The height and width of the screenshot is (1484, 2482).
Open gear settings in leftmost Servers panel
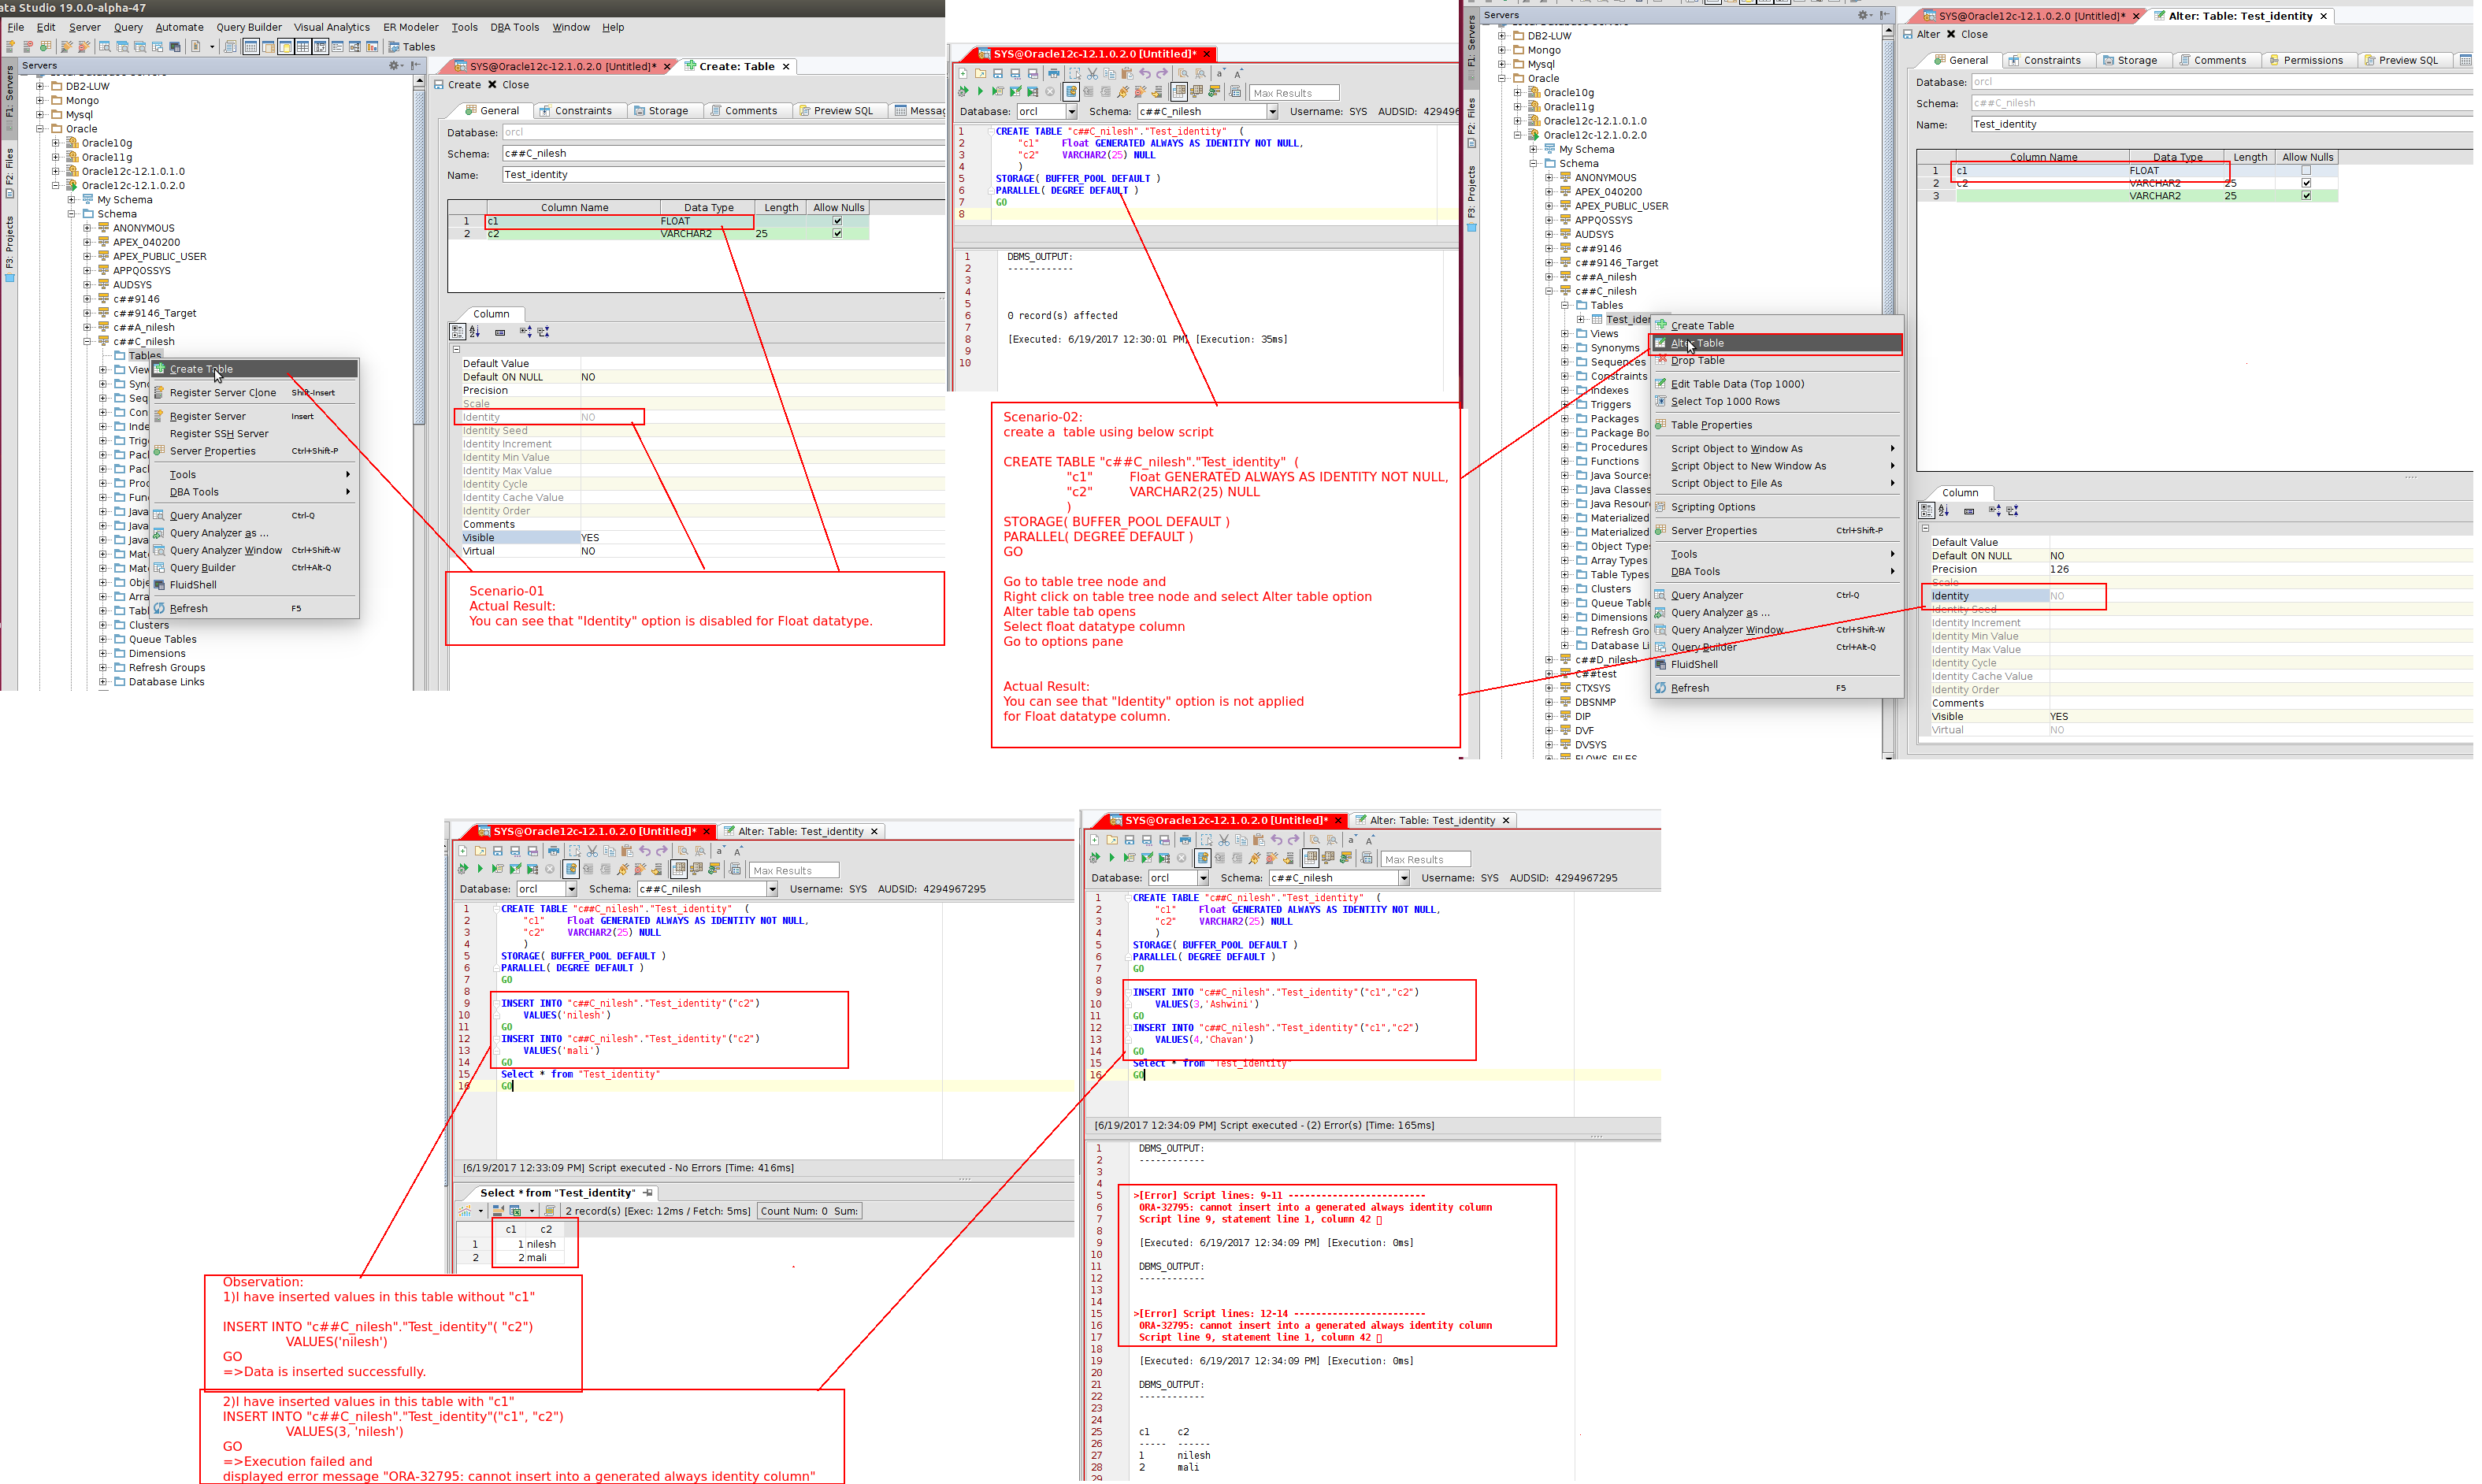[x=393, y=66]
